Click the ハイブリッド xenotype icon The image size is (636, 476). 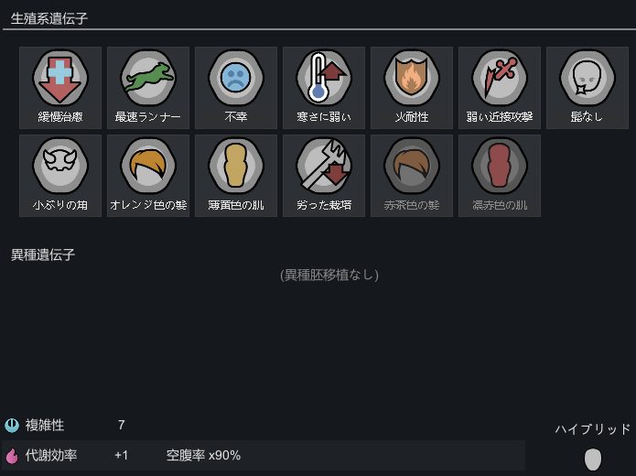click(593, 459)
